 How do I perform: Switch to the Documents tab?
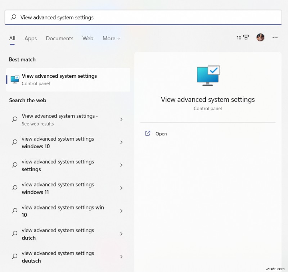point(59,38)
